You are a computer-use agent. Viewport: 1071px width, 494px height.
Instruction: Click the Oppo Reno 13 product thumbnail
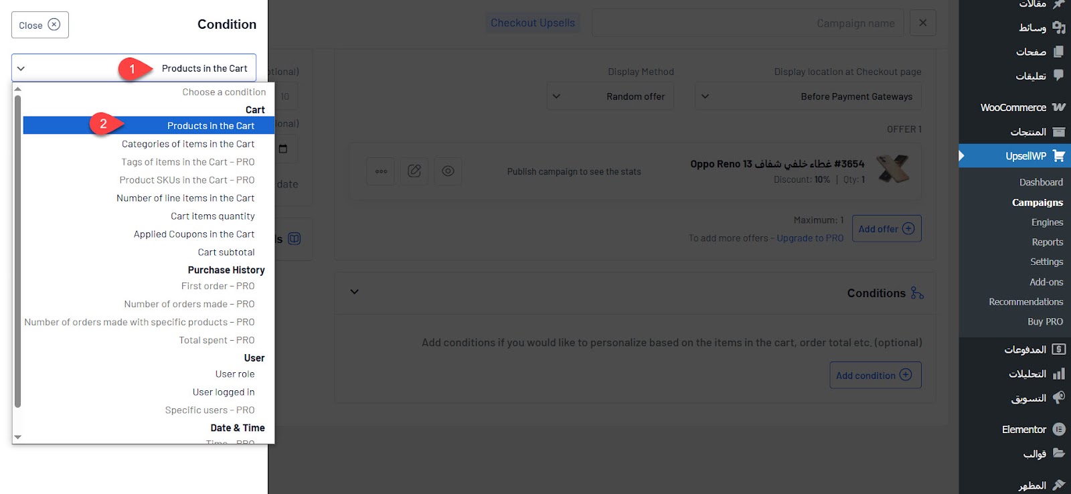point(894,169)
